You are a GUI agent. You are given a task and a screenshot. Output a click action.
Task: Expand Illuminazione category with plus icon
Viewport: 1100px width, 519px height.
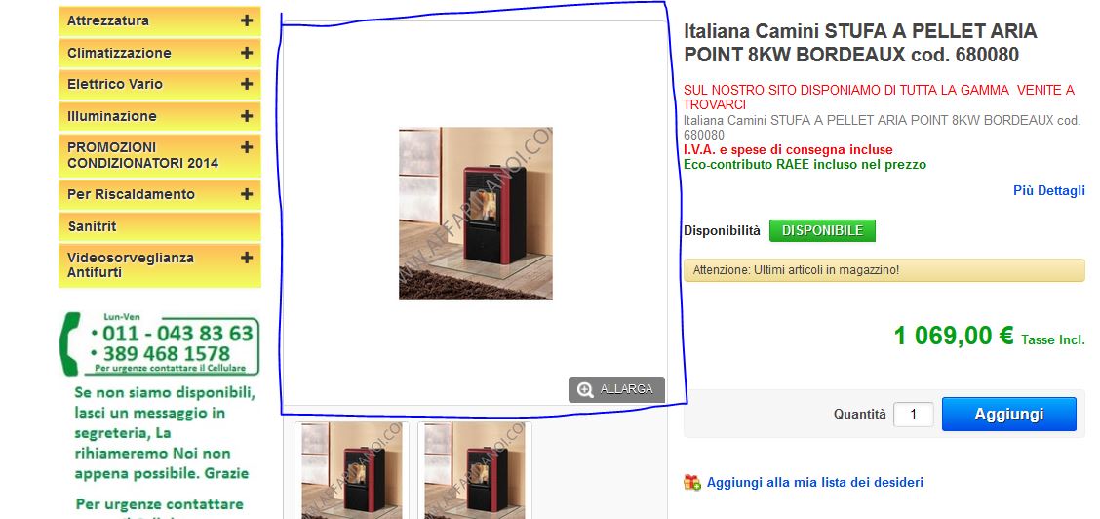point(247,116)
